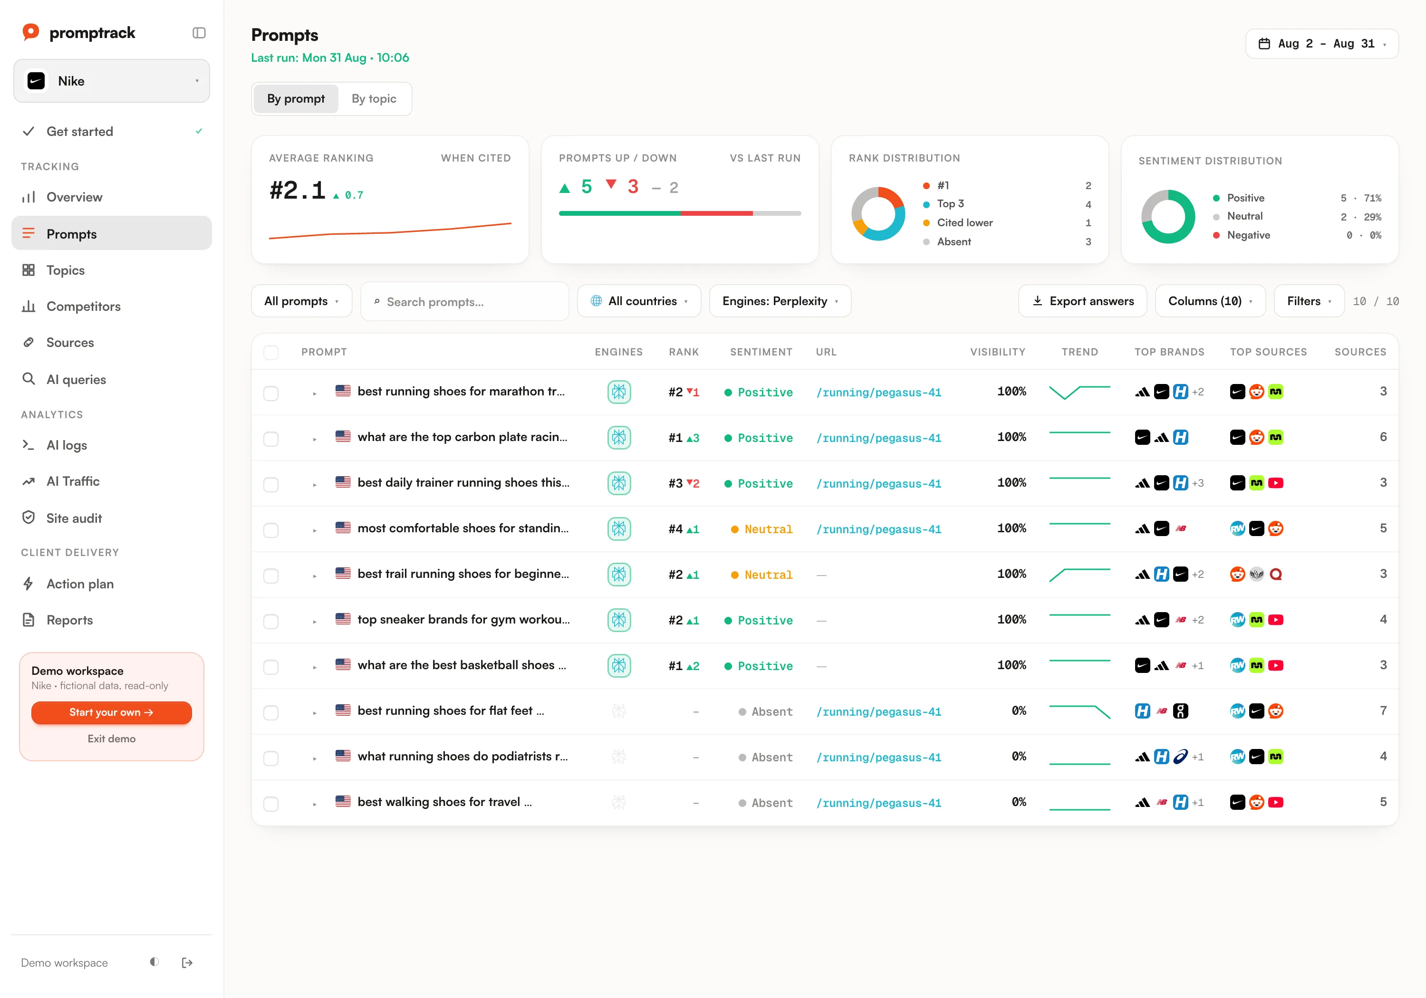Check the basketball shoes row checkbox
This screenshot has width=1426, height=998.
point(271,667)
